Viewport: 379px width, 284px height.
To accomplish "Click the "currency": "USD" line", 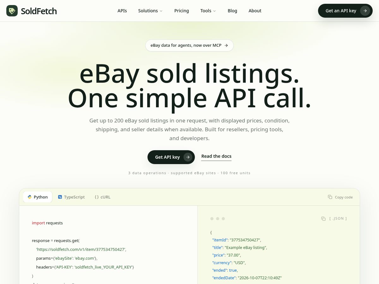I will 229,263.
